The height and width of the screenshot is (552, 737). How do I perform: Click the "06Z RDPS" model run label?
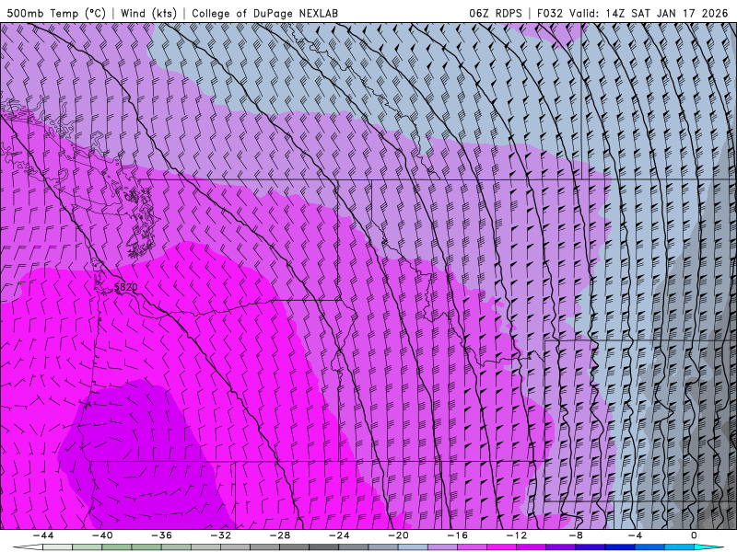(496, 13)
